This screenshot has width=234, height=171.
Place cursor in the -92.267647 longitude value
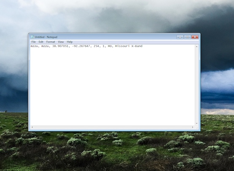81,46
